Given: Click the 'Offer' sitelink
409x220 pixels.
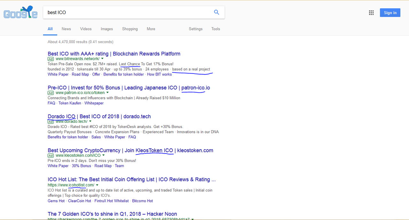Looking at the screenshot, I should (96, 74).
